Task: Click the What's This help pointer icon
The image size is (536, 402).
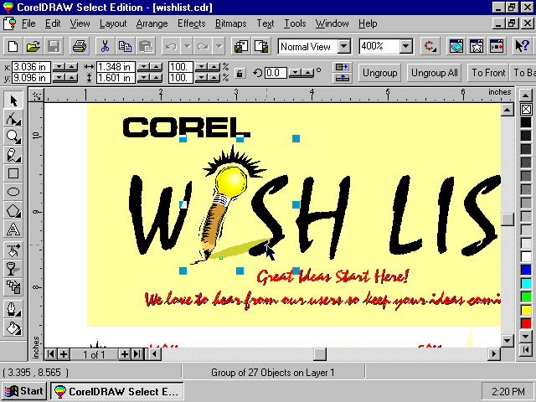Action: 522,46
